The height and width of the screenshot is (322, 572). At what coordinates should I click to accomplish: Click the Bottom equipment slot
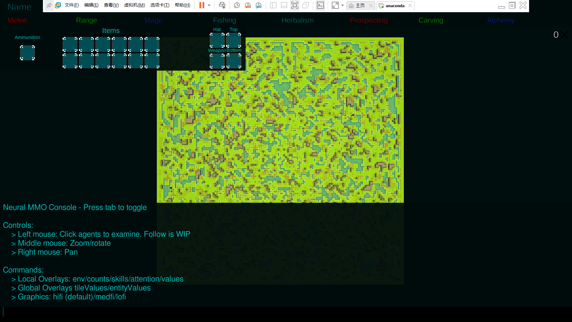pos(234,61)
